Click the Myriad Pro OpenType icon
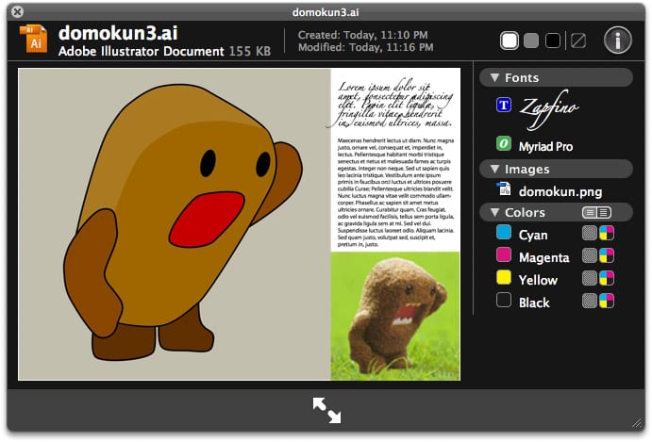 point(504,144)
